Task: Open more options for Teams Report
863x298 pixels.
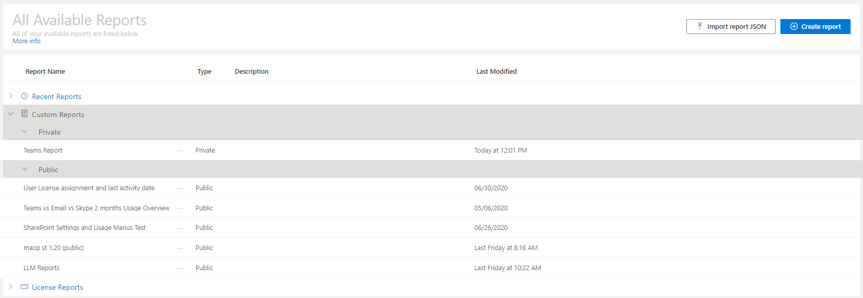Action: point(180,151)
